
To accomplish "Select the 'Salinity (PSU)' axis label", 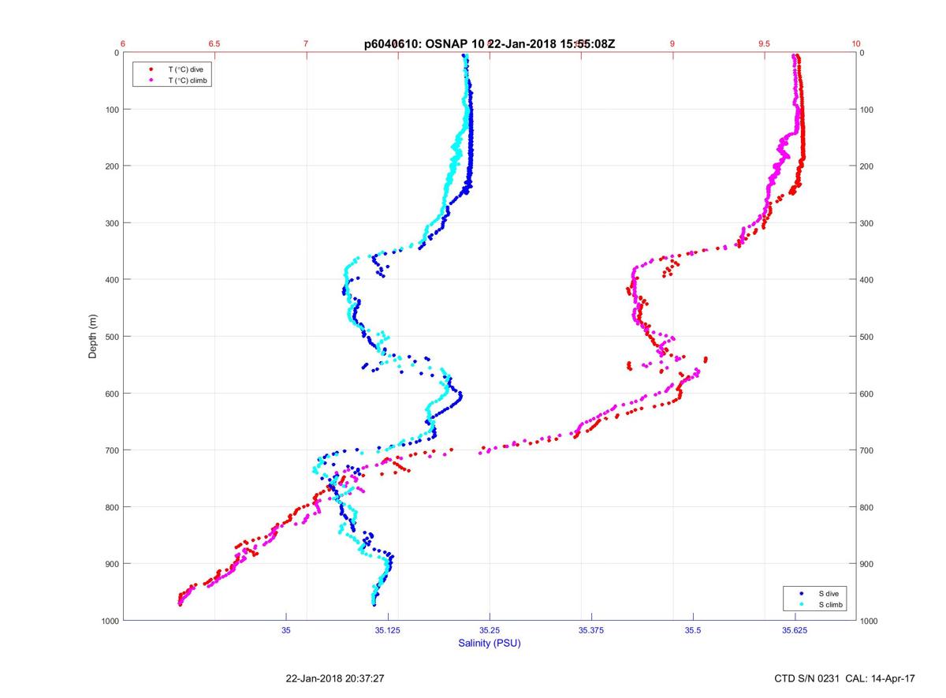I will pyautogui.click(x=490, y=644).
